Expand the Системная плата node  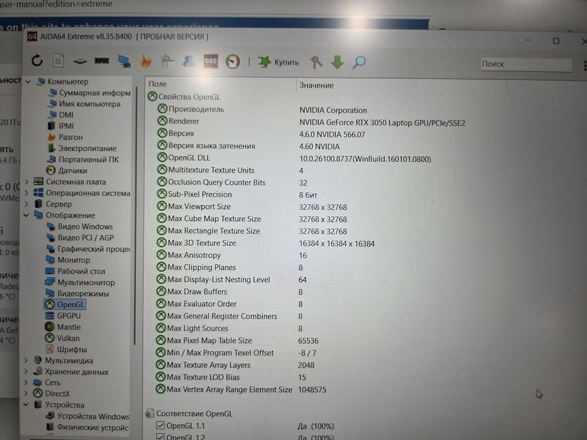(x=26, y=182)
